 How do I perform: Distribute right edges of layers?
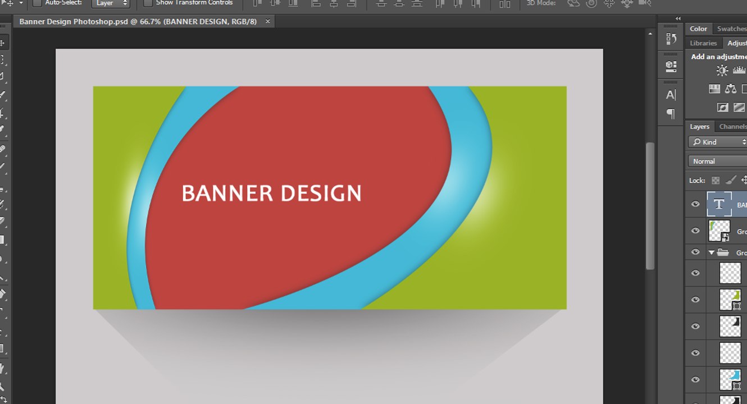(475, 3)
